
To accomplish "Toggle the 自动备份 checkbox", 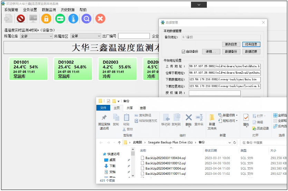I will (183, 52).
